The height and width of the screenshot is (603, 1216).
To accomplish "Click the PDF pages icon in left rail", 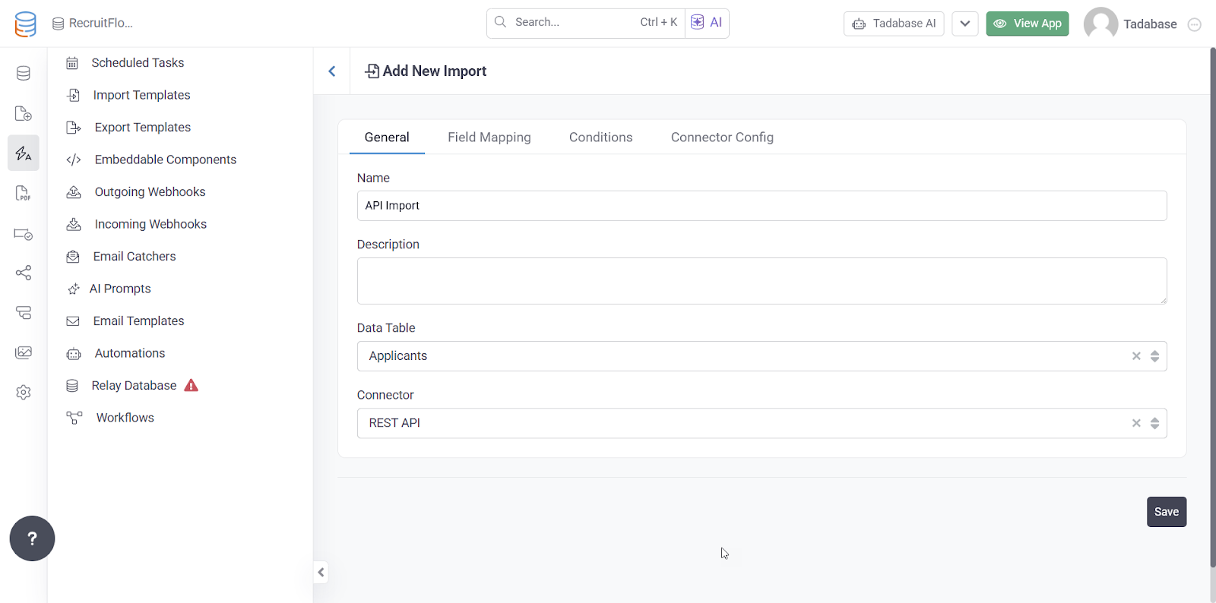I will pyautogui.click(x=24, y=194).
